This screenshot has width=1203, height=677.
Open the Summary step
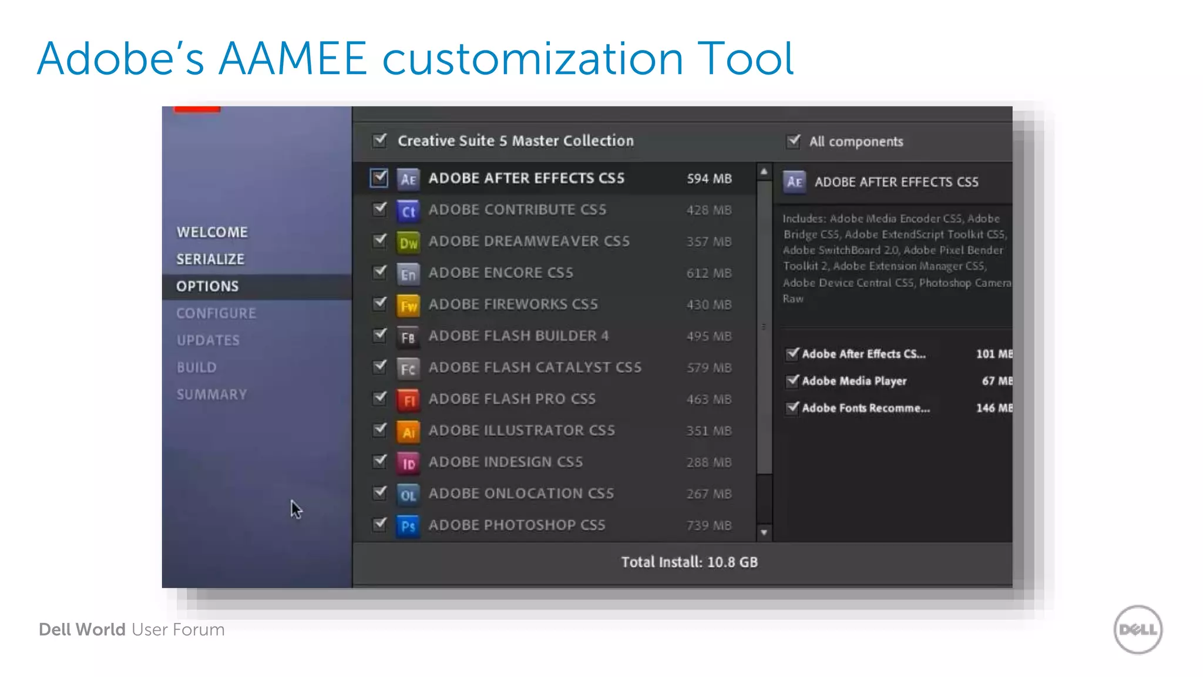point(211,394)
